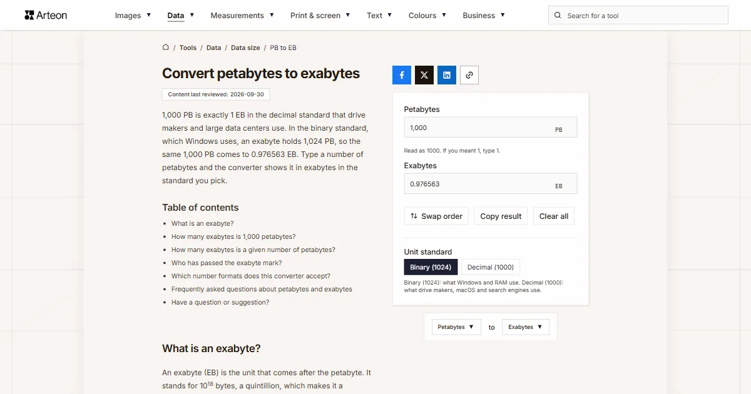Jump to 'How many exabytes is a given number'
Screen dimensions: 751x394
[253, 250]
